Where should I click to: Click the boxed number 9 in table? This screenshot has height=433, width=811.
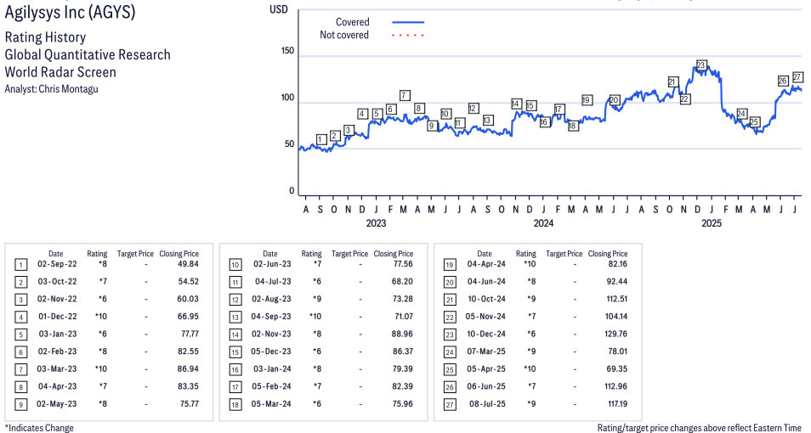[x=20, y=405]
